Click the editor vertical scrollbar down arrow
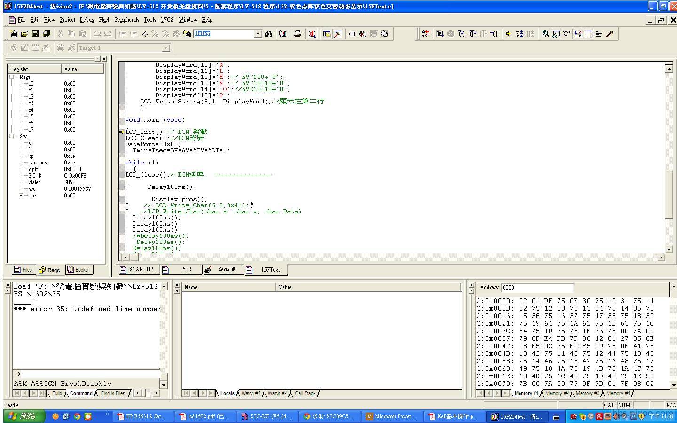 pyautogui.click(x=669, y=249)
